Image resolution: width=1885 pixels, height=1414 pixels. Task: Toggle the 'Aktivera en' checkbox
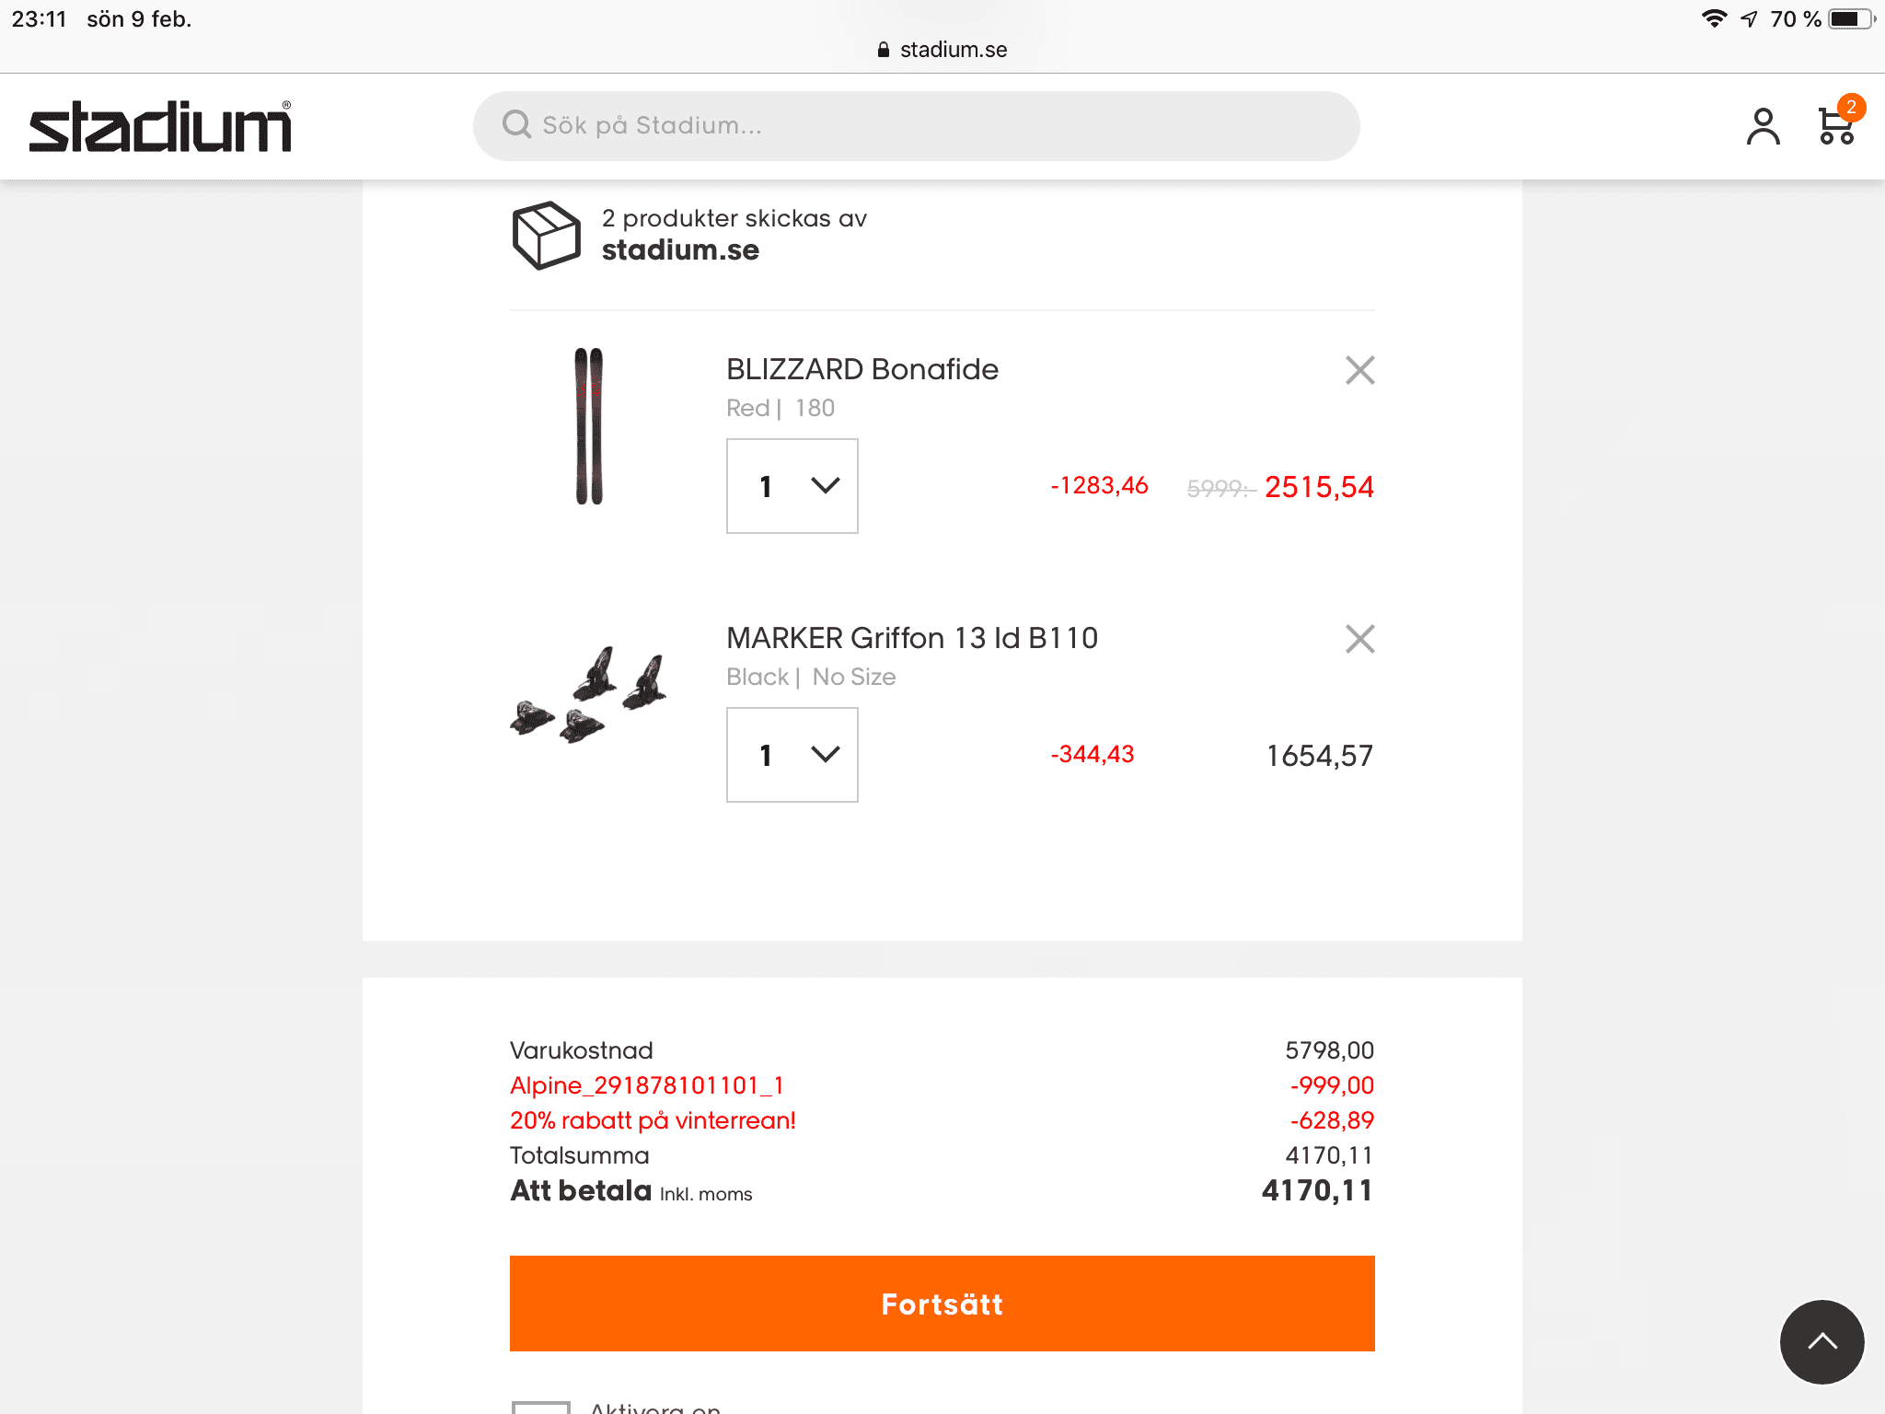[x=540, y=1406]
